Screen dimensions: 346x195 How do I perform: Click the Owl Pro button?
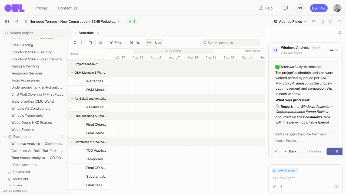pos(319,8)
